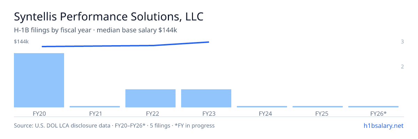Viewport: 418px width, 139px height.
Task: Click the FY26* axis label
Action: [373, 113]
